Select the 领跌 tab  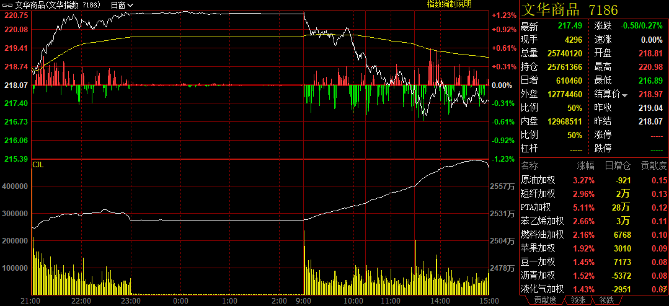tap(606, 300)
